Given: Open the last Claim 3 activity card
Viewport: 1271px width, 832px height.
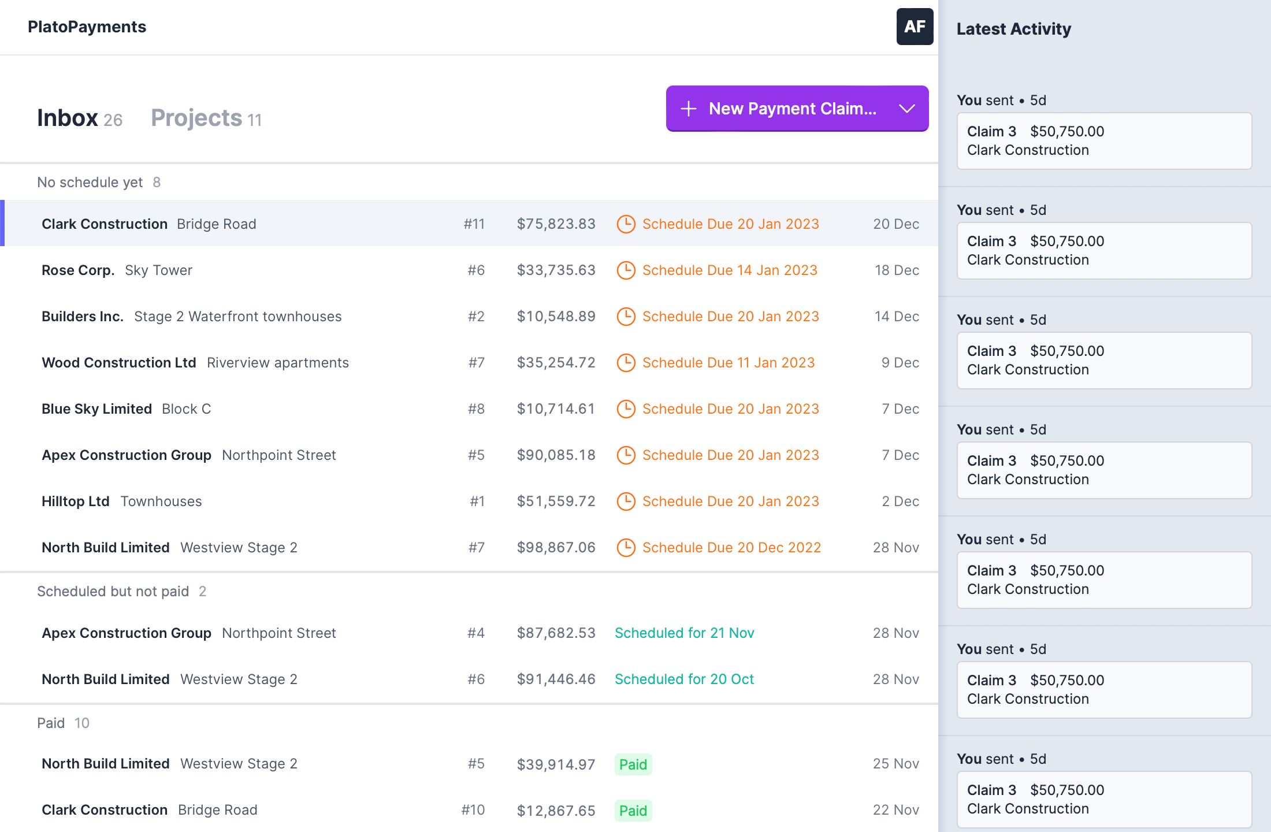Looking at the screenshot, I should click(x=1105, y=800).
